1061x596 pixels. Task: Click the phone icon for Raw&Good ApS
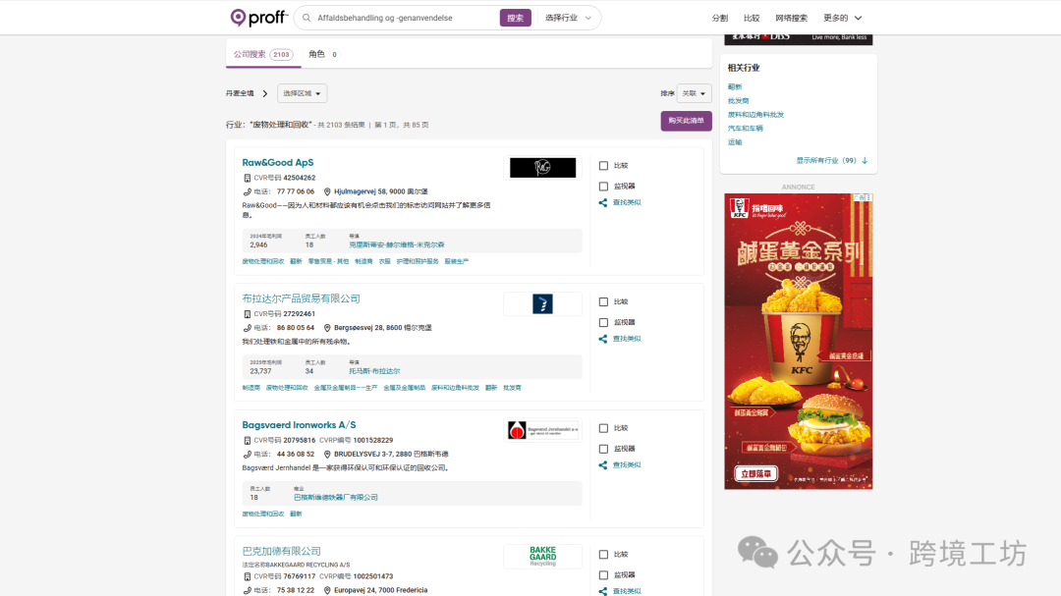tap(248, 191)
